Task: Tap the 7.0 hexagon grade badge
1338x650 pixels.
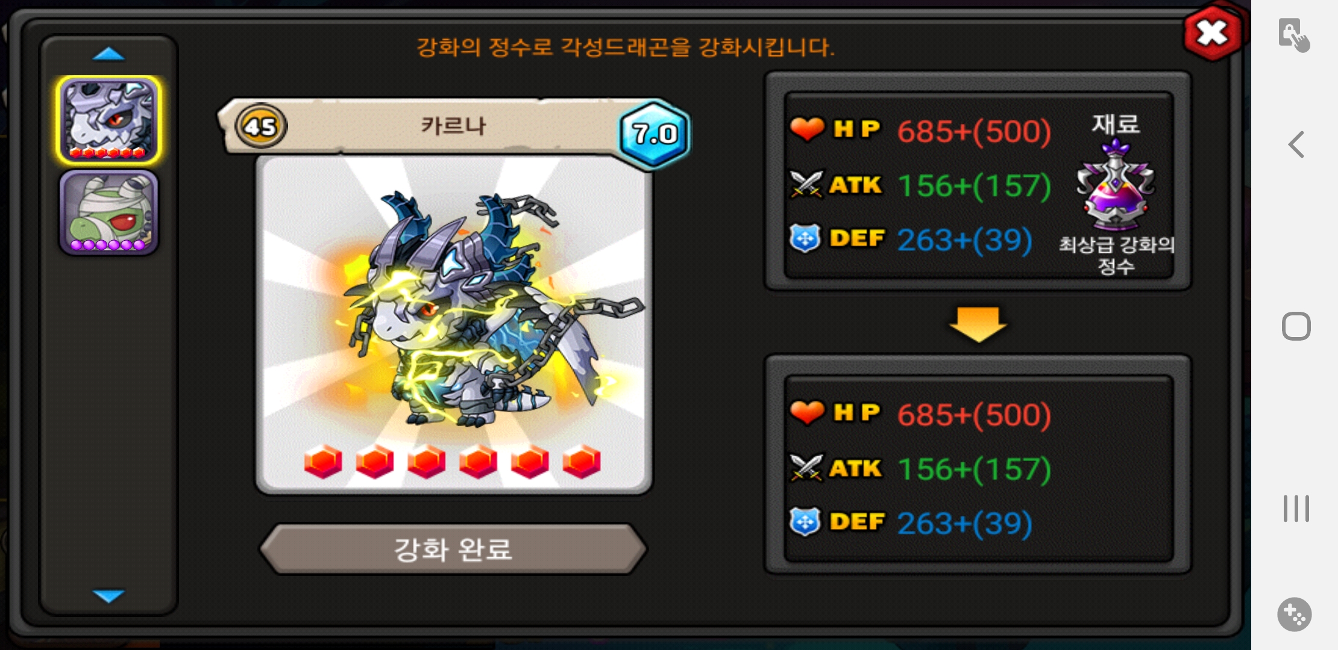Action: coord(655,134)
